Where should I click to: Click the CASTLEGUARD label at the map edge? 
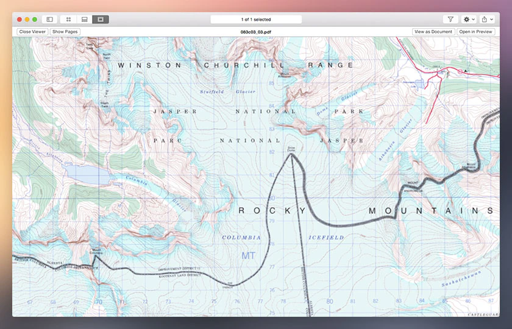click(x=483, y=314)
